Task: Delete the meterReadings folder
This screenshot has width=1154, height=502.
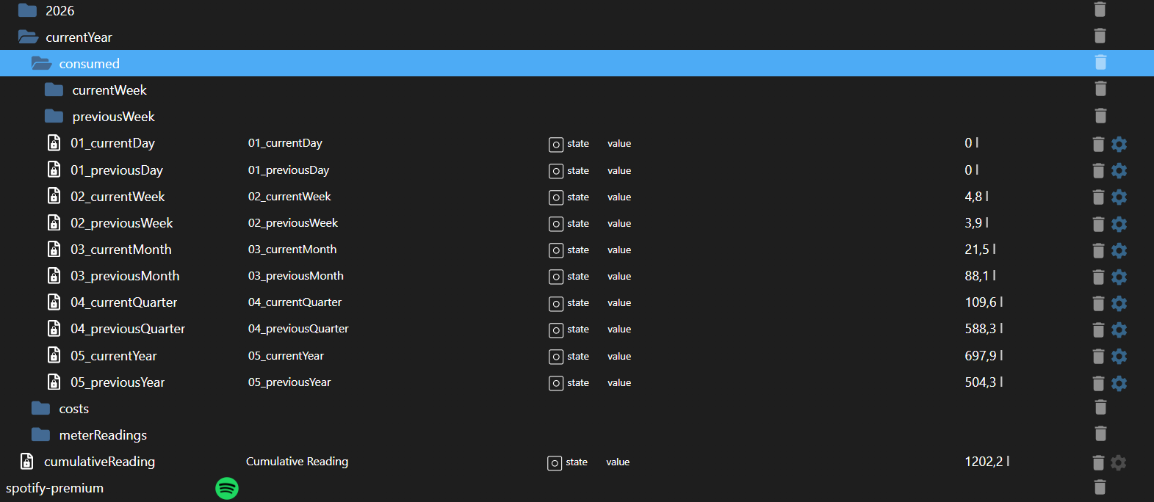Action: (1100, 434)
